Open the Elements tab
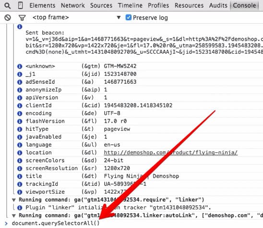The width and height of the screenshot is (263, 228). (x=42, y=6)
